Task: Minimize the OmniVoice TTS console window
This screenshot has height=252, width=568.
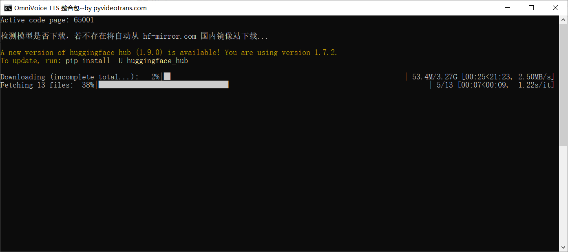Action: coord(508,8)
